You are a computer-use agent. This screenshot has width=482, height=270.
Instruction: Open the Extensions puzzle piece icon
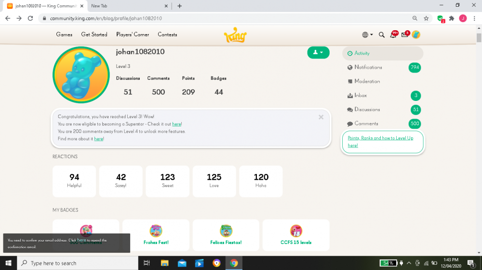[x=452, y=18]
